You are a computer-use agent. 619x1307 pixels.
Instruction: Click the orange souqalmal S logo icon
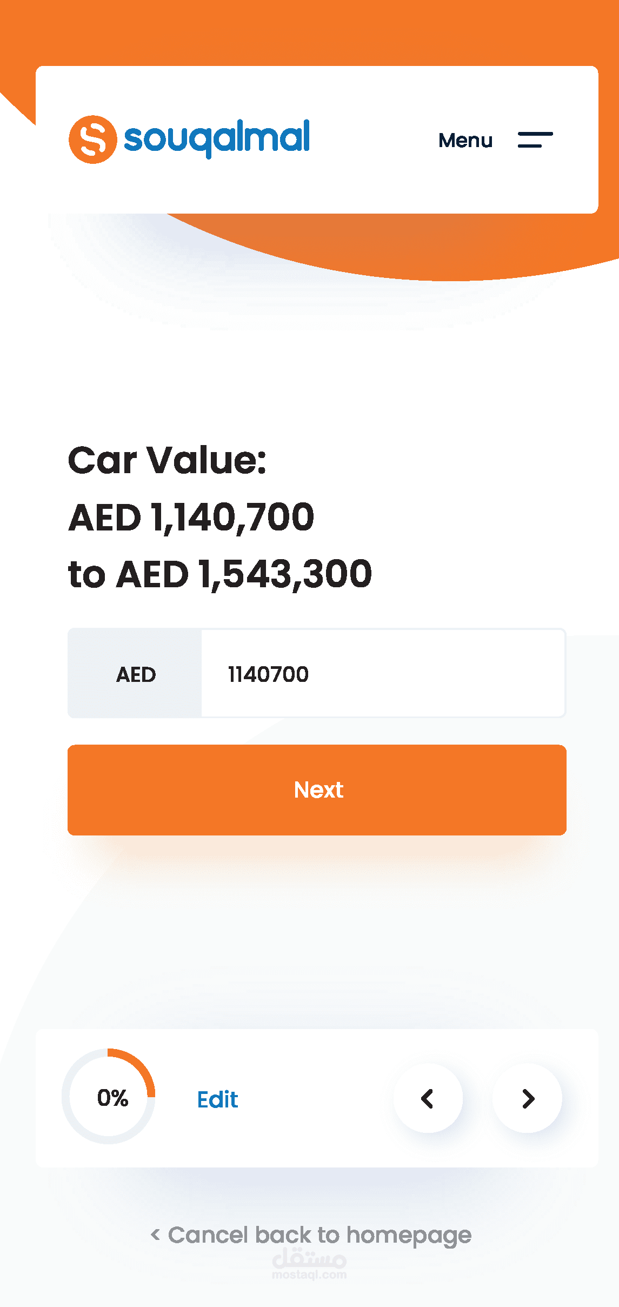(x=92, y=140)
